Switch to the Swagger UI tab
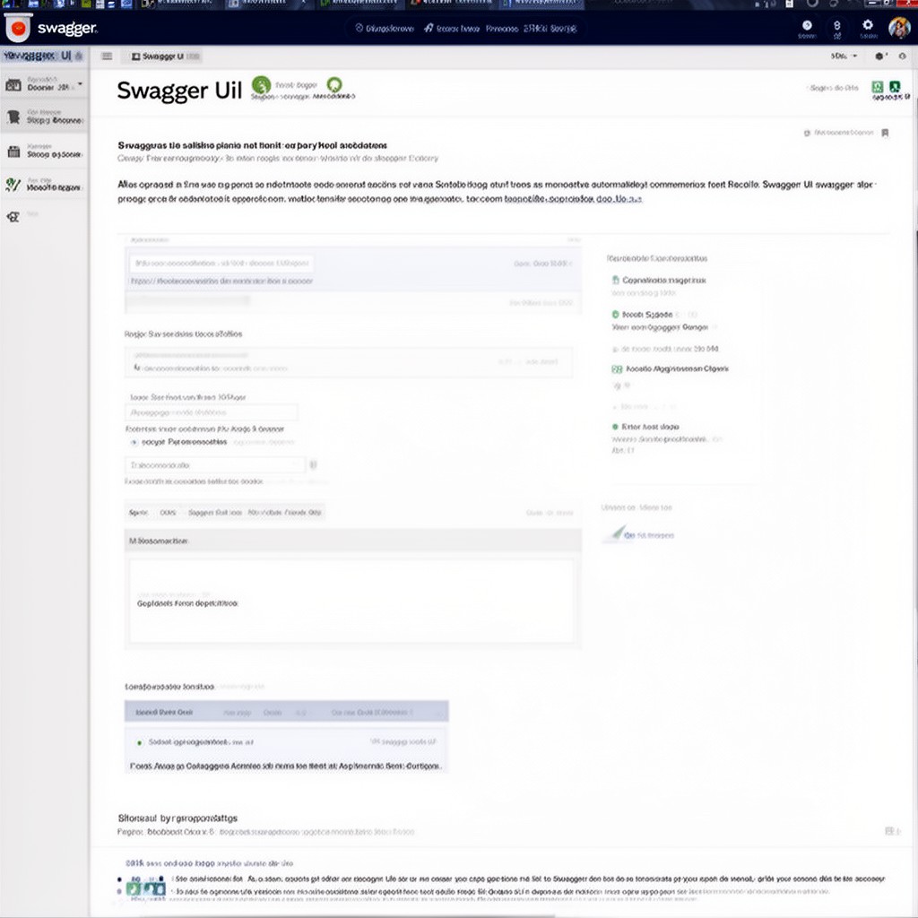The image size is (918, 918). [x=162, y=56]
